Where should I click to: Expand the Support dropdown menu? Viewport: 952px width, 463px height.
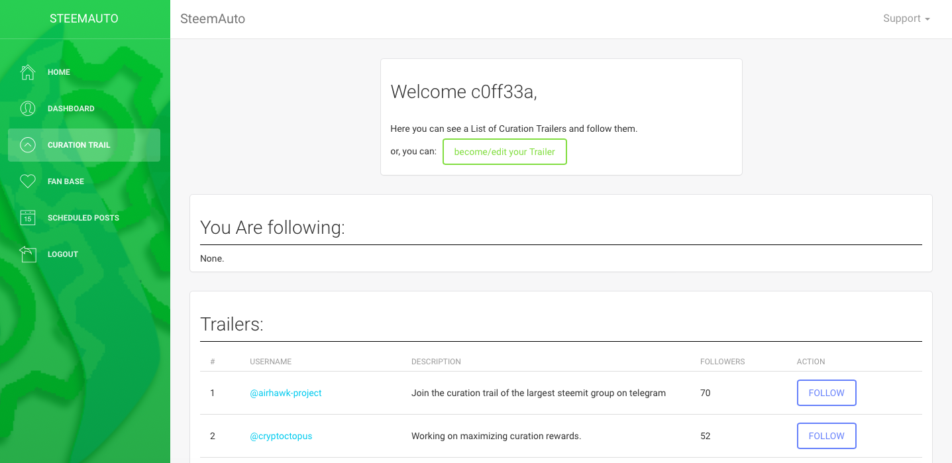click(906, 19)
